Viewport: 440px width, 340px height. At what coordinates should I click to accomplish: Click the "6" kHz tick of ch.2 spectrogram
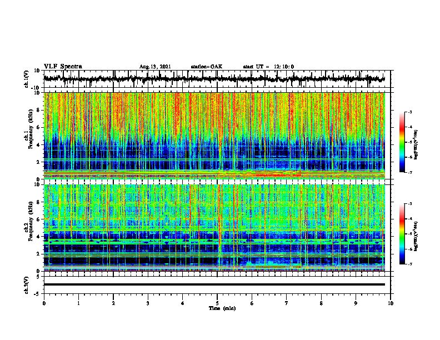(38, 219)
